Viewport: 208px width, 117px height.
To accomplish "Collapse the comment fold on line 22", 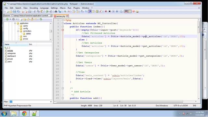I will pos(63,88).
